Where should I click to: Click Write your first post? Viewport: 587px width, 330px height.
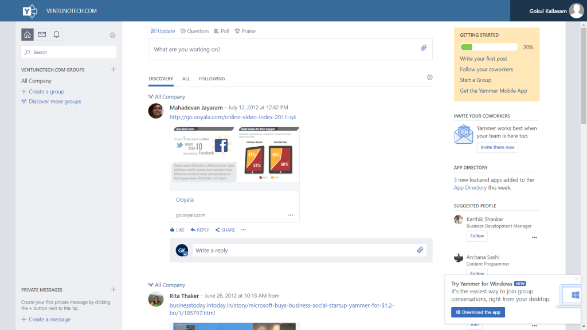click(483, 59)
